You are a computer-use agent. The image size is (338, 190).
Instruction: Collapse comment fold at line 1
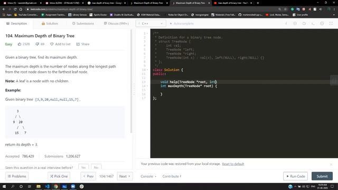click(x=147, y=33)
